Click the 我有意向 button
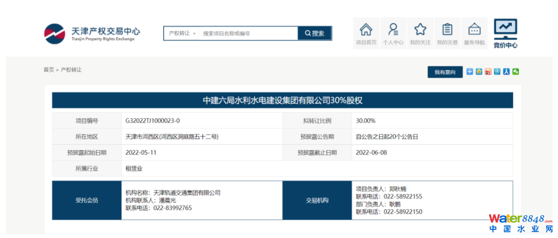Viewport: 558px width, 238px height. click(445, 72)
